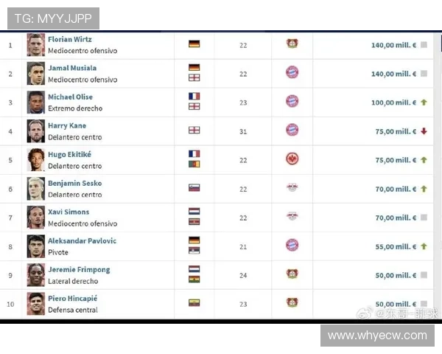Click Harry Kane's player photo
Image resolution: width=442 pixels, height=354 pixels.
point(36,131)
